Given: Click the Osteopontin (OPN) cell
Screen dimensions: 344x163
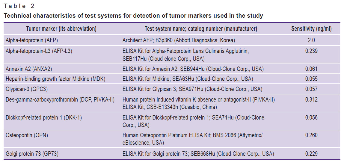Looking at the screenshot, I should click(27, 135).
